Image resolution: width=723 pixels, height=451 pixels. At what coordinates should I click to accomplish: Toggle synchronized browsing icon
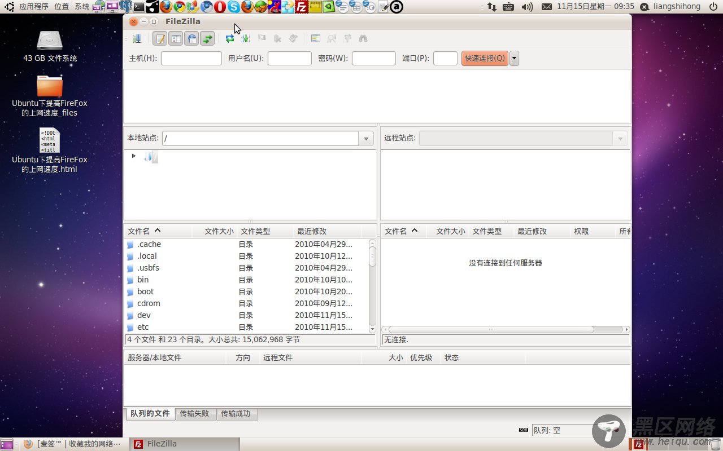[x=347, y=39]
